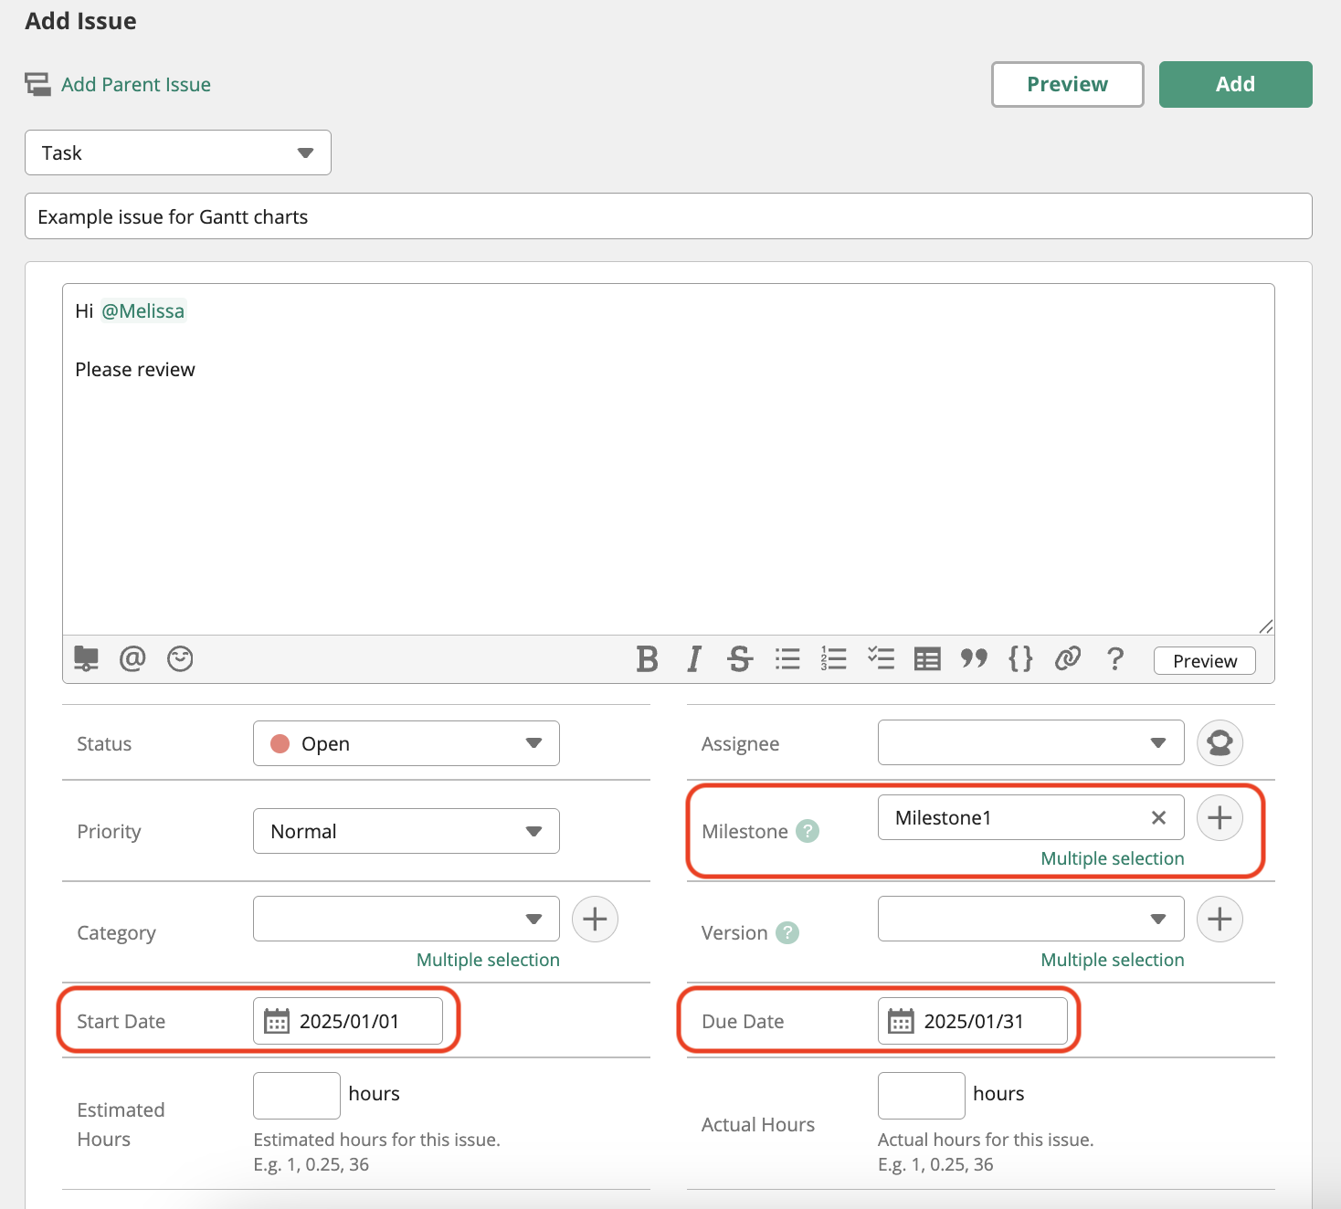The width and height of the screenshot is (1341, 1209).
Task: Click the plus button next to Version
Action: [x=1220, y=919]
